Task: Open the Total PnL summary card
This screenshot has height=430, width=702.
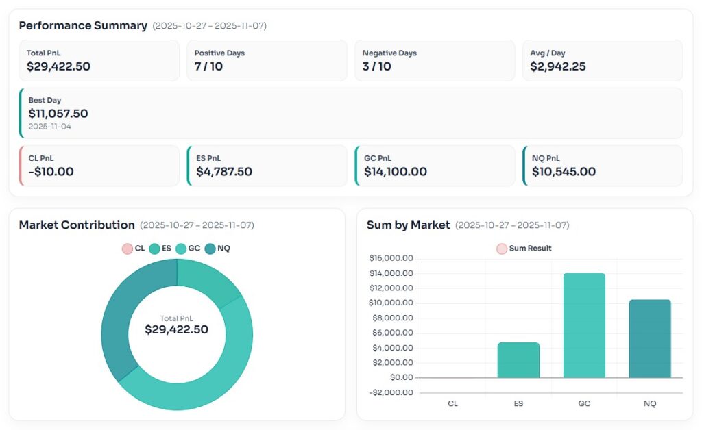Action: pos(99,60)
